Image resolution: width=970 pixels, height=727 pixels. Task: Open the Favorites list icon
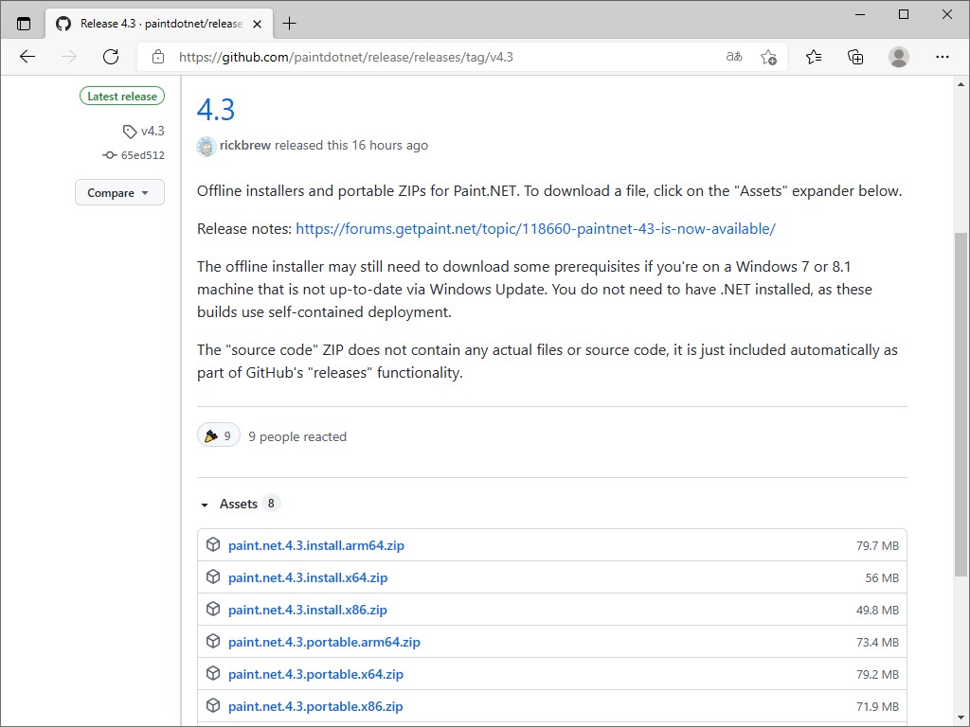coord(814,57)
